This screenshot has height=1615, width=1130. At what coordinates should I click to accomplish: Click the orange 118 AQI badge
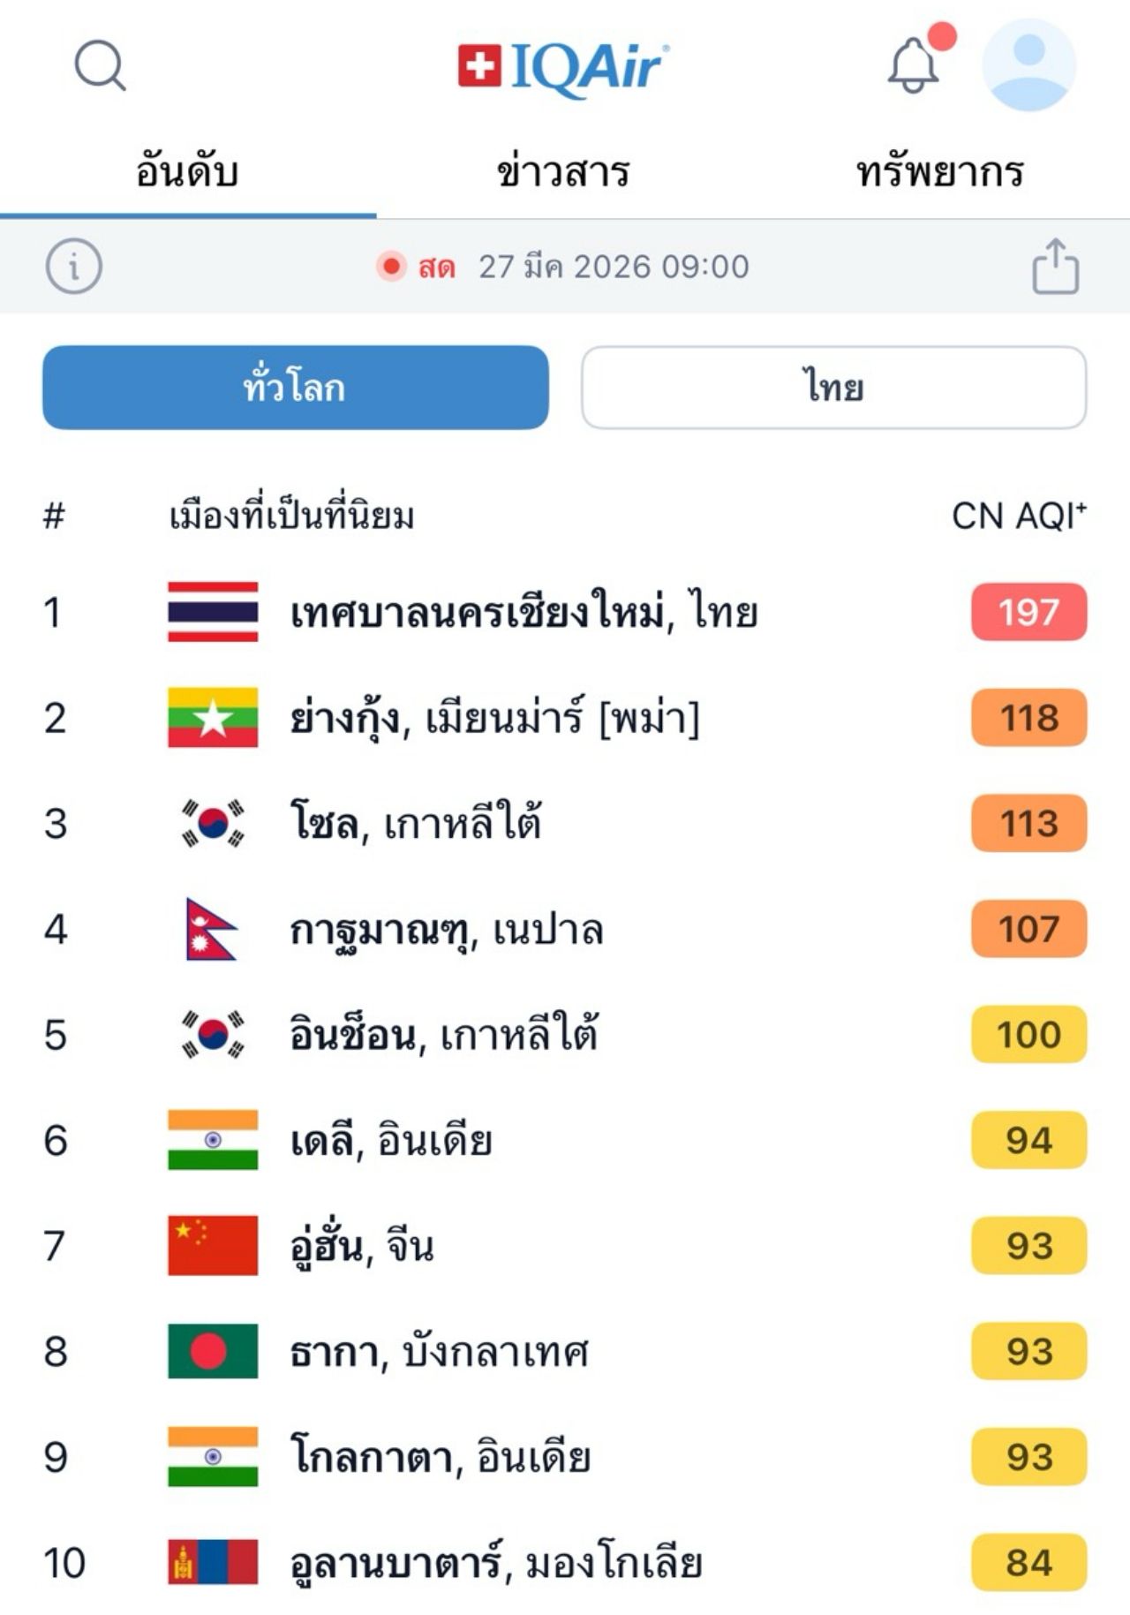coord(1028,718)
